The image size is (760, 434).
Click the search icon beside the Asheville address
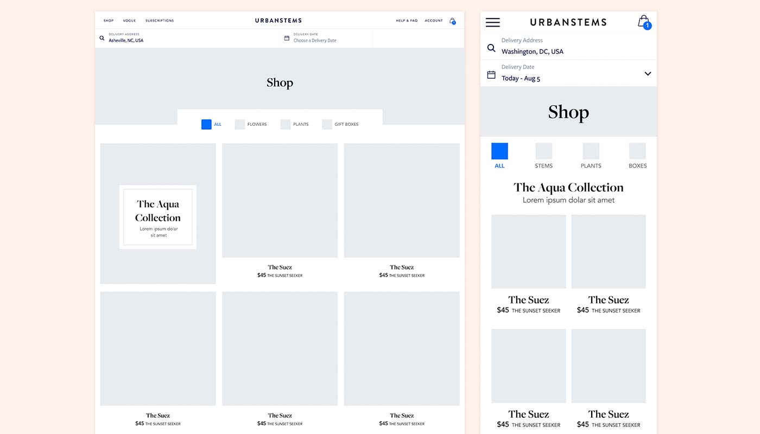(102, 38)
